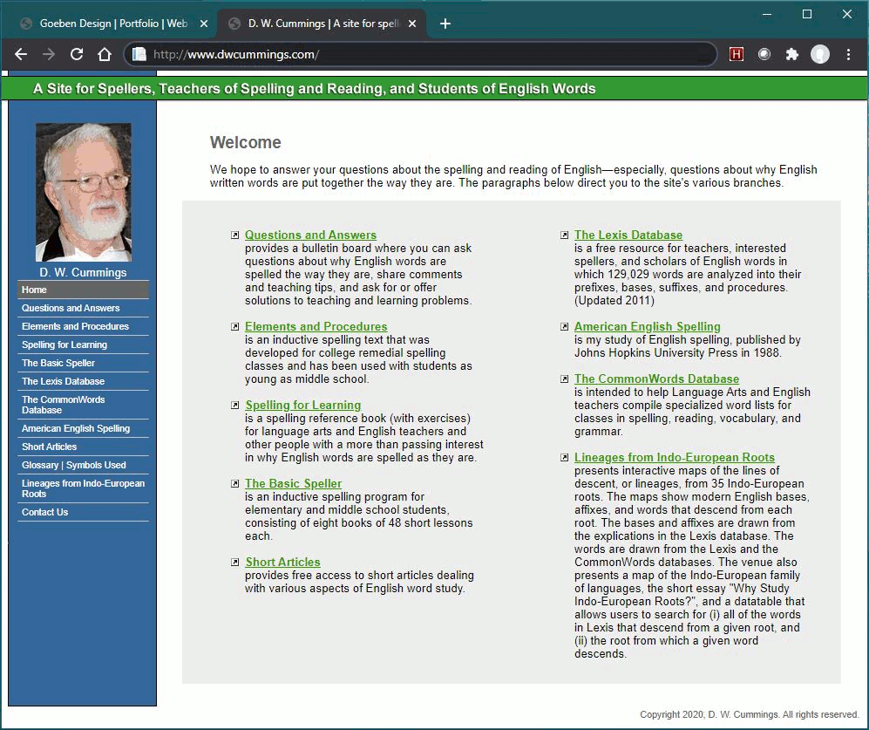Screen dimensions: 869x730
Task: Follow the Questions and Answers content link
Action: [x=310, y=235]
